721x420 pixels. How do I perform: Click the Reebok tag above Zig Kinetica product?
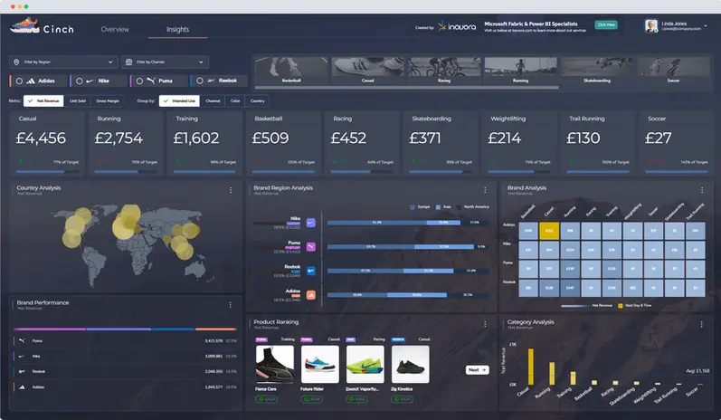coord(398,339)
